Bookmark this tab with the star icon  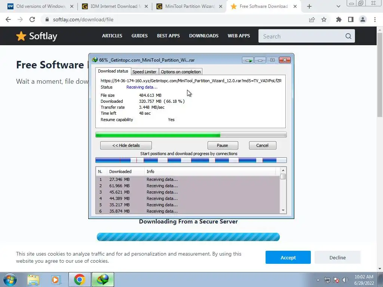pyautogui.click(x=324, y=19)
